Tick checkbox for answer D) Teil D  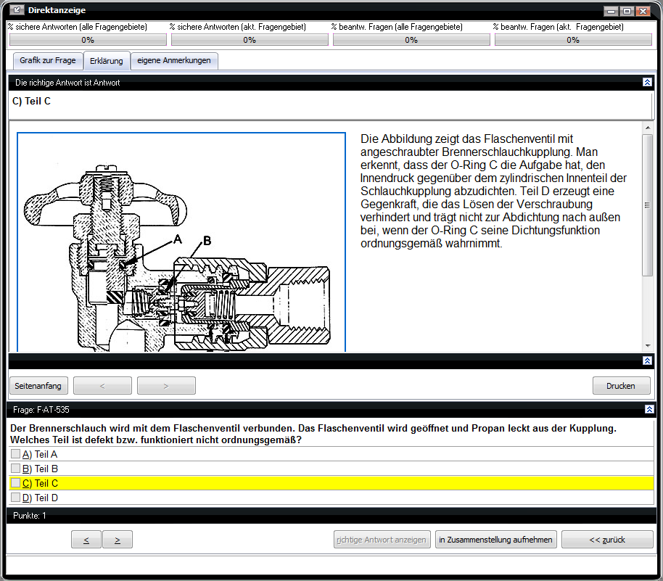pyautogui.click(x=15, y=498)
